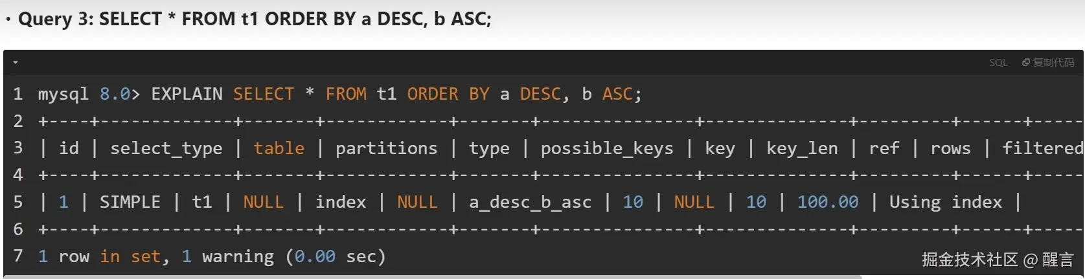Click the horizontal scrollbar under the code
The width and height of the screenshot is (1085, 279).
433,276
